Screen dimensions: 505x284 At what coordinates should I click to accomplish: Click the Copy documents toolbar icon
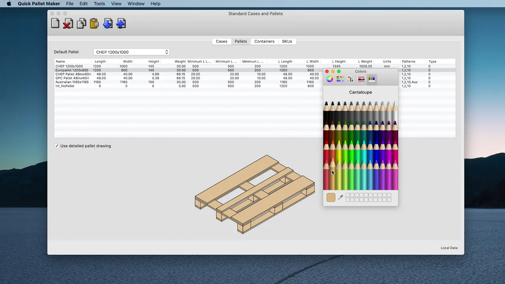81,24
